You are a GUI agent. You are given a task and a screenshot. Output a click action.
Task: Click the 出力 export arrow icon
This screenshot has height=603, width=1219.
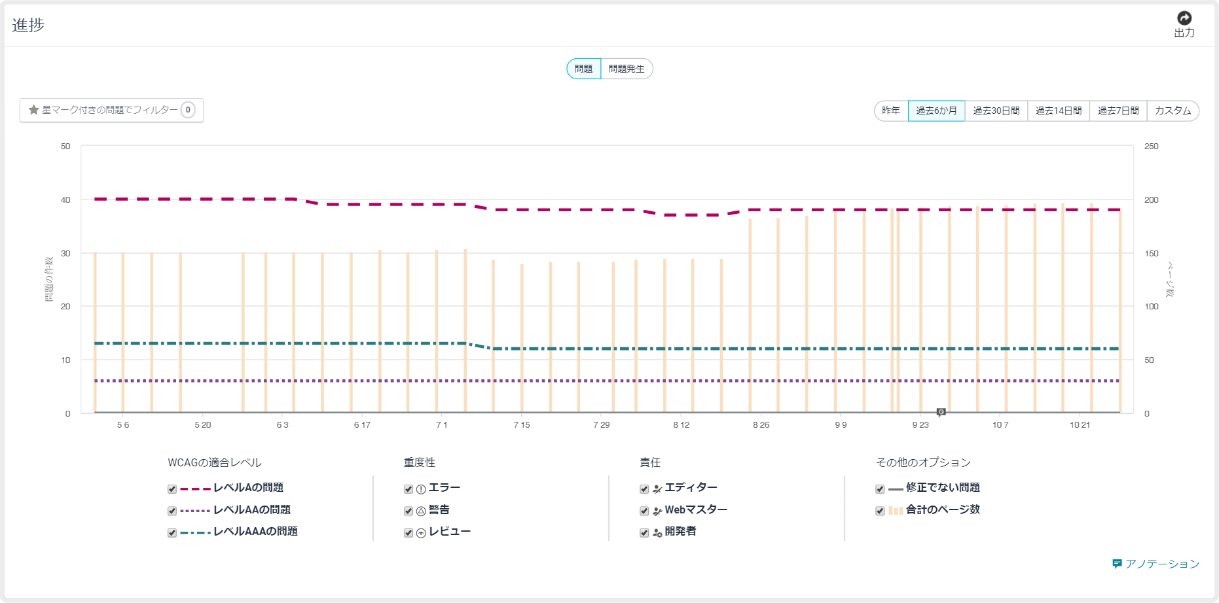pos(1184,18)
